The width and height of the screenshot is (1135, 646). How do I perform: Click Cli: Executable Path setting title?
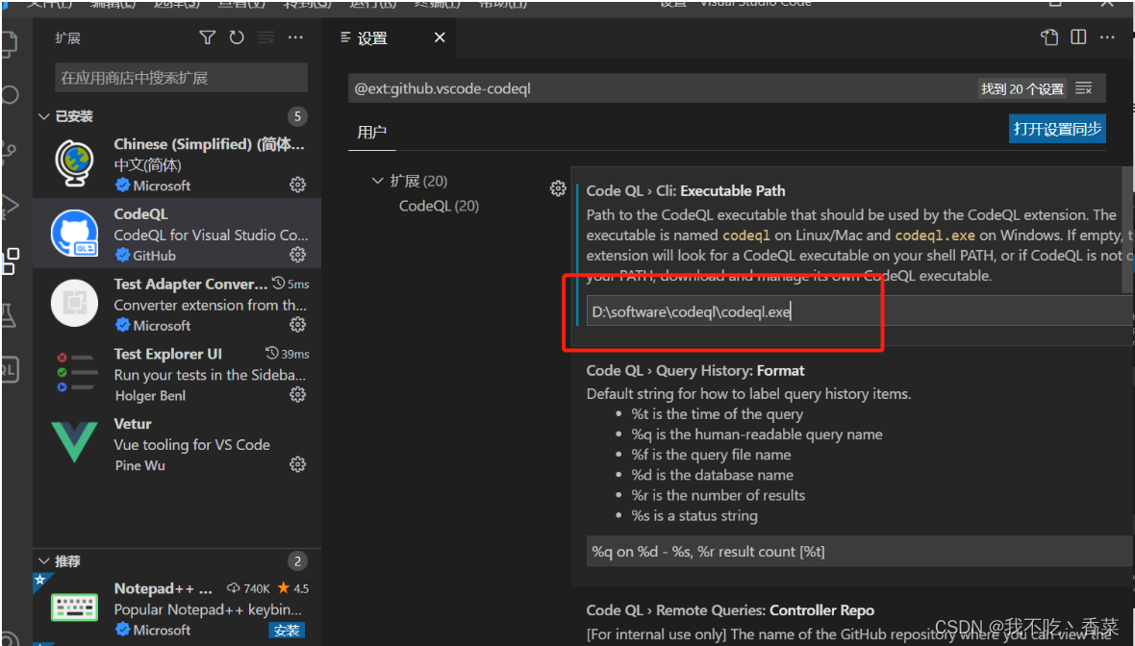(x=686, y=191)
